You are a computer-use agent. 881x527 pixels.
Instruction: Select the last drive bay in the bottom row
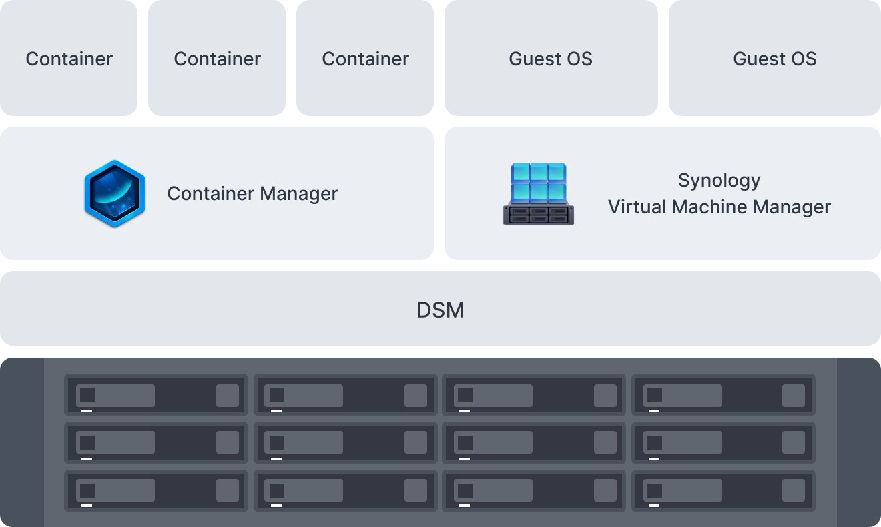[723, 491]
